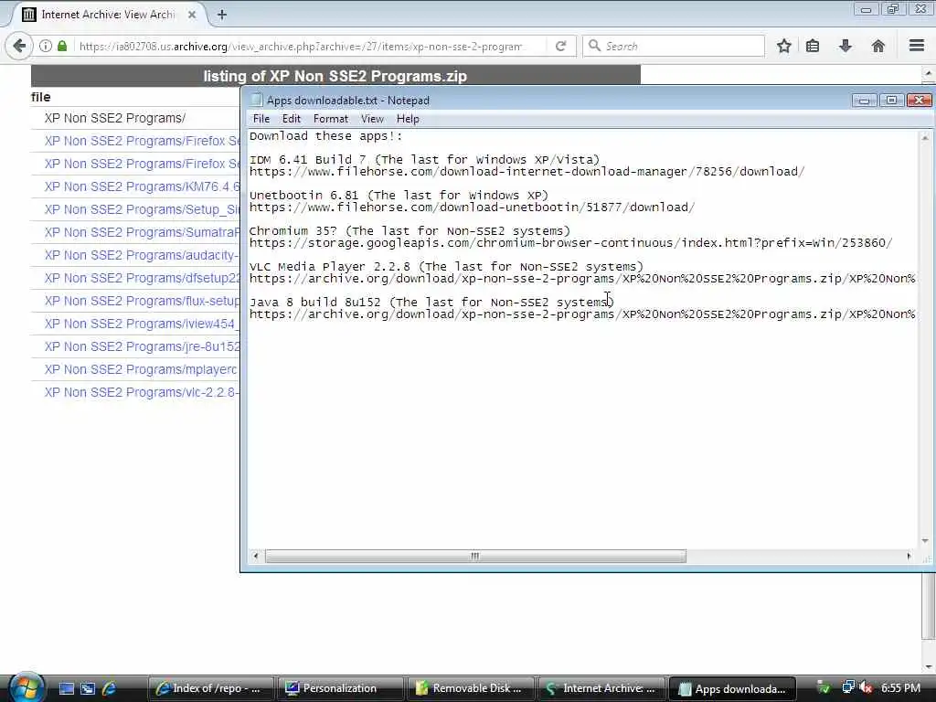Click the Firefox back arrow button

coord(19,46)
